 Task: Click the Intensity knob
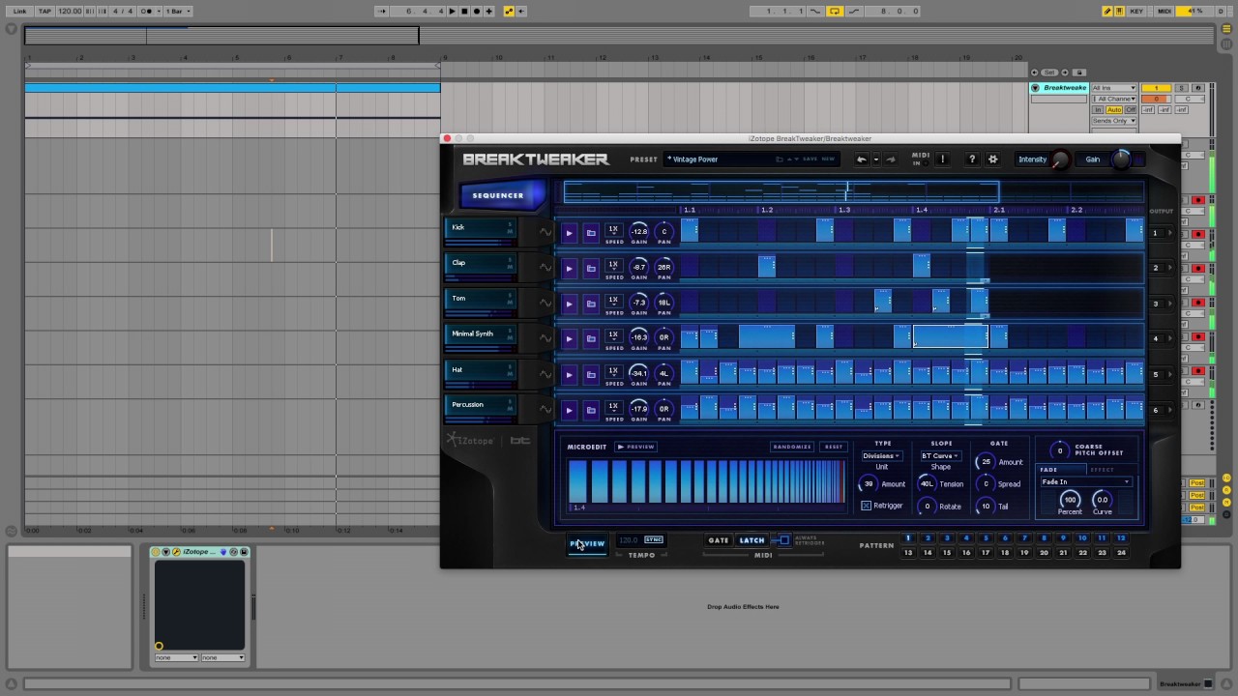pyautogui.click(x=1061, y=160)
